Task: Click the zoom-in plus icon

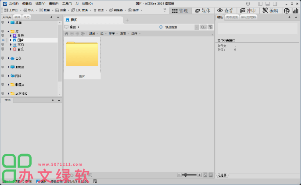Action: (x=200, y=175)
